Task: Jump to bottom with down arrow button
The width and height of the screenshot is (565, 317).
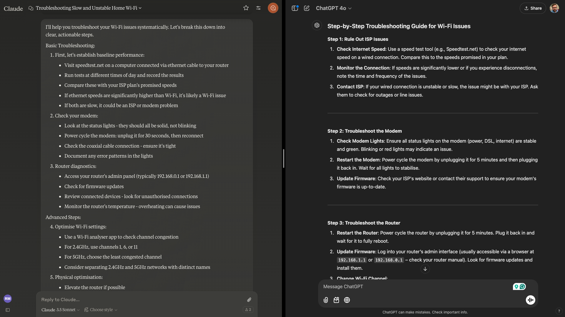Action: (x=425, y=269)
